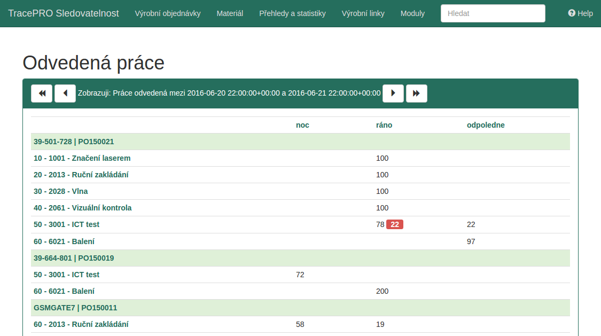Click value 100 in Vlna row
Image resolution: width=601 pixels, height=336 pixels.
[382, 191]
